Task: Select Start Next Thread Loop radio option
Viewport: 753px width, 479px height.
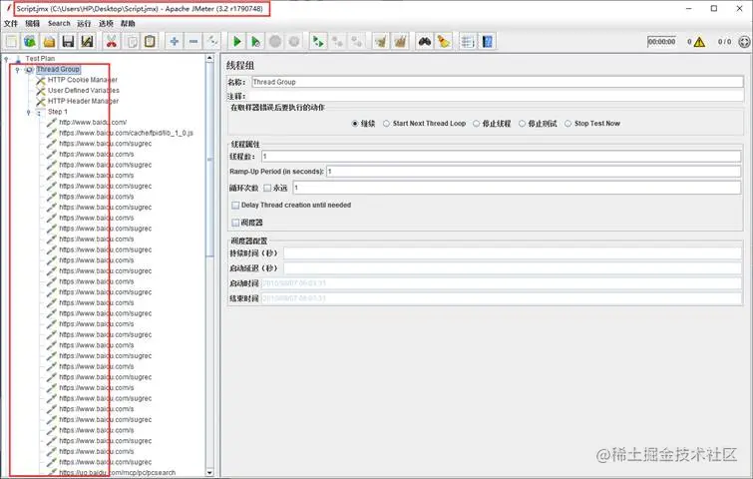Action: click(x=386, y=124)
